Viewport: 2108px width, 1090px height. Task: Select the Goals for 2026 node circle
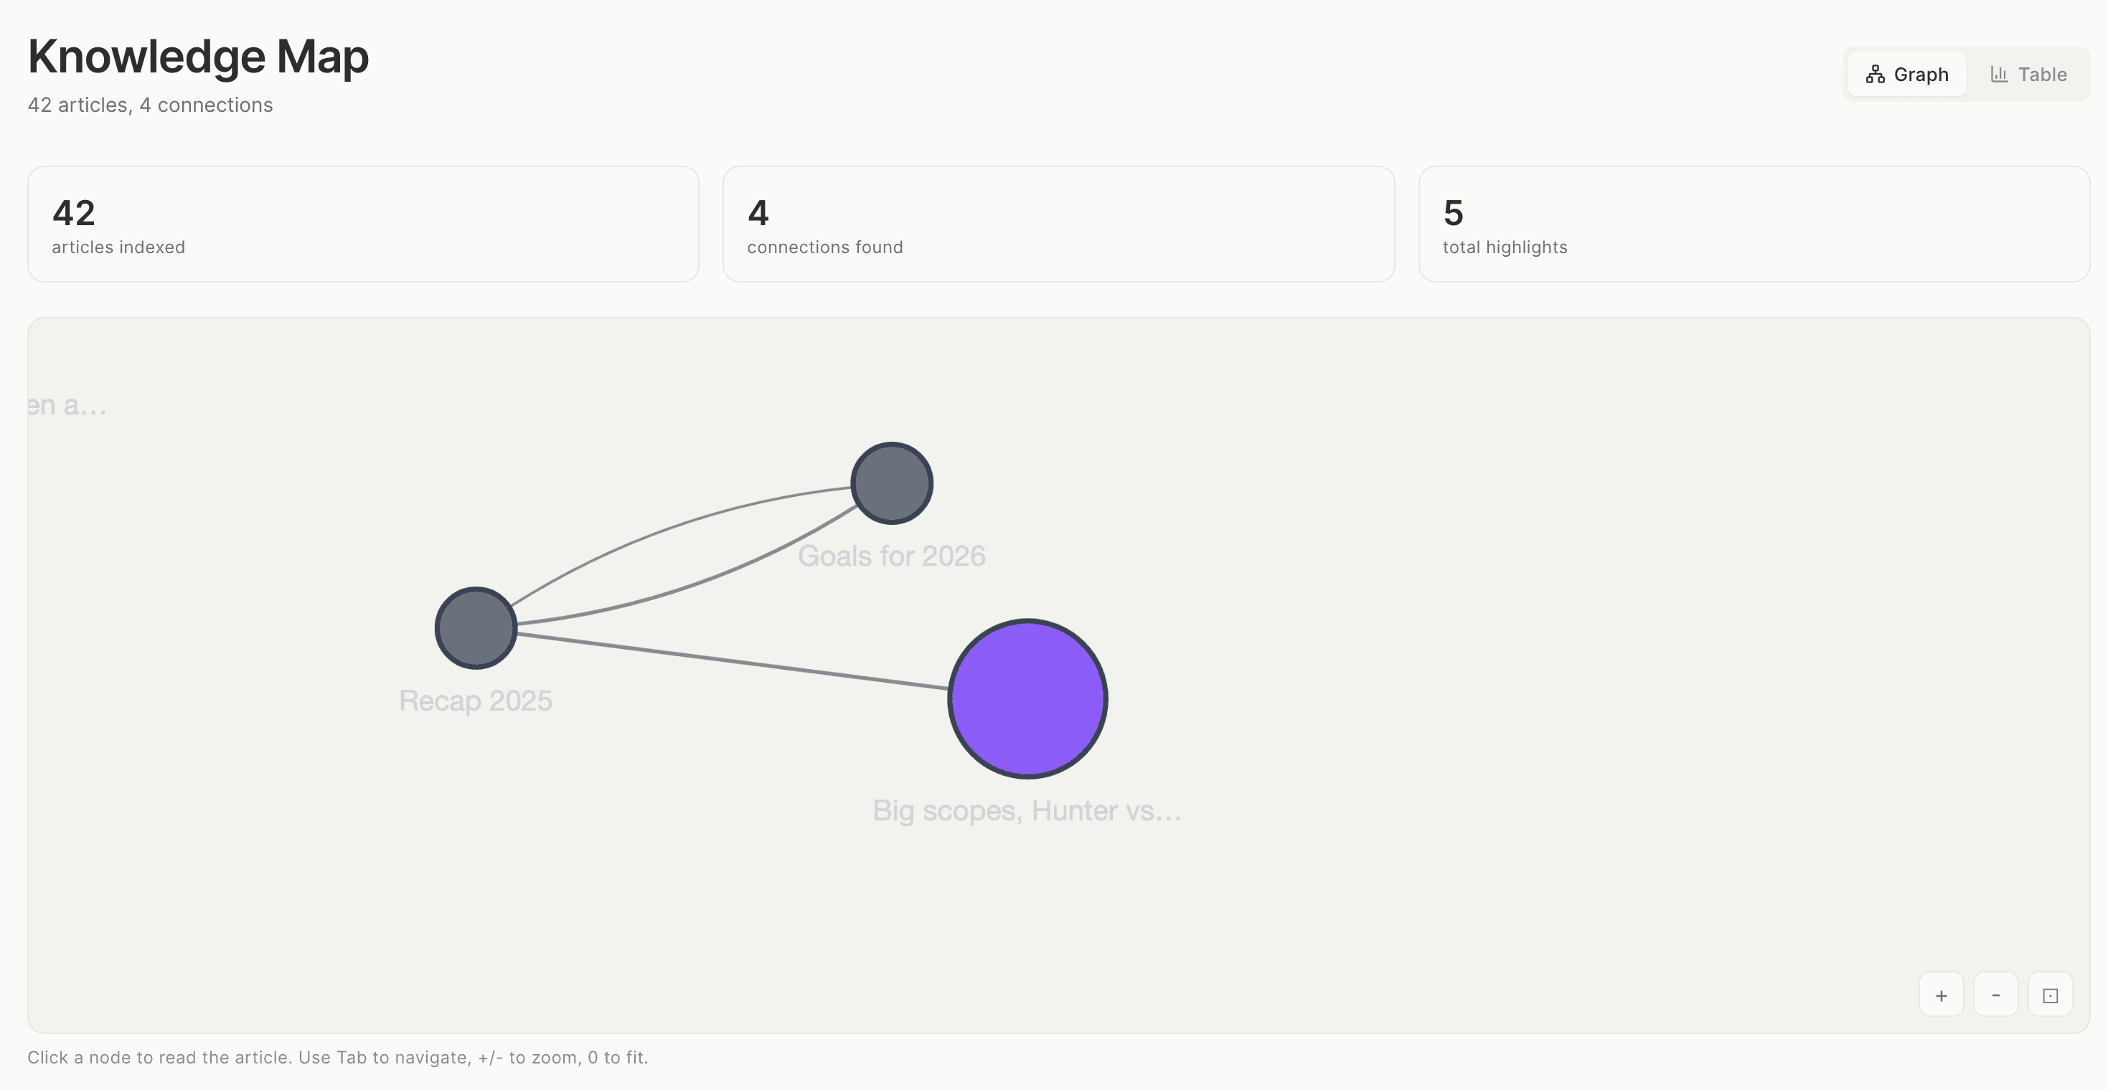pyautogui.click(x=892, y=483)
